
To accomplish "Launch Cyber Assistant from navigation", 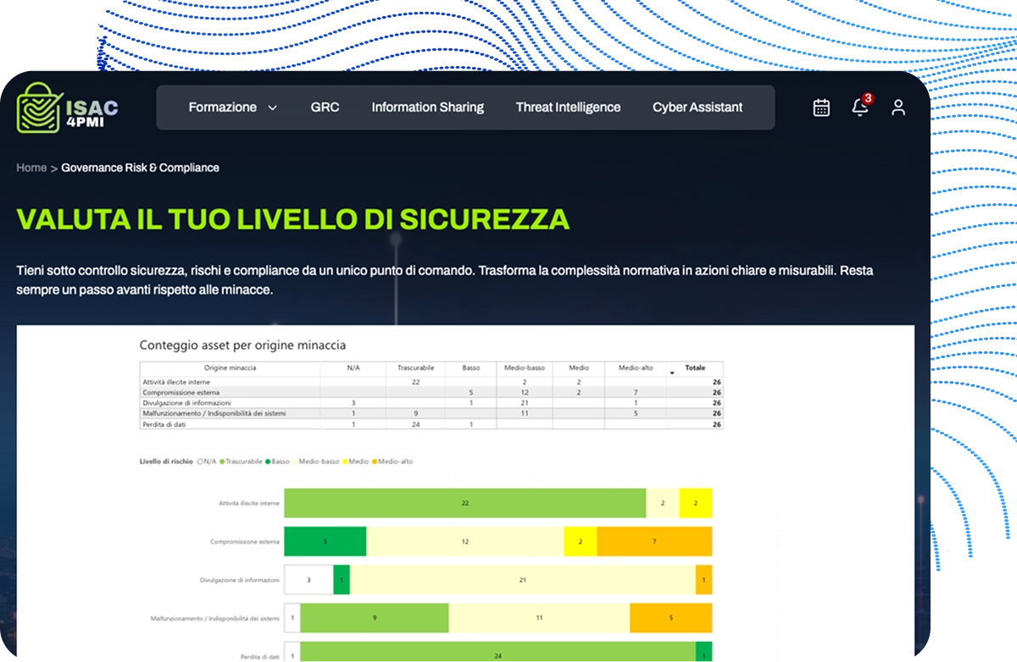I will [x=697, y=108].
